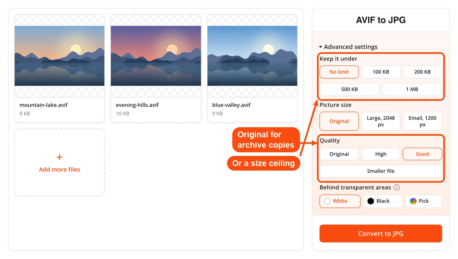Click the rainbow Pick color icon
This screenshot has width=458, height=259.
[414, 201]
